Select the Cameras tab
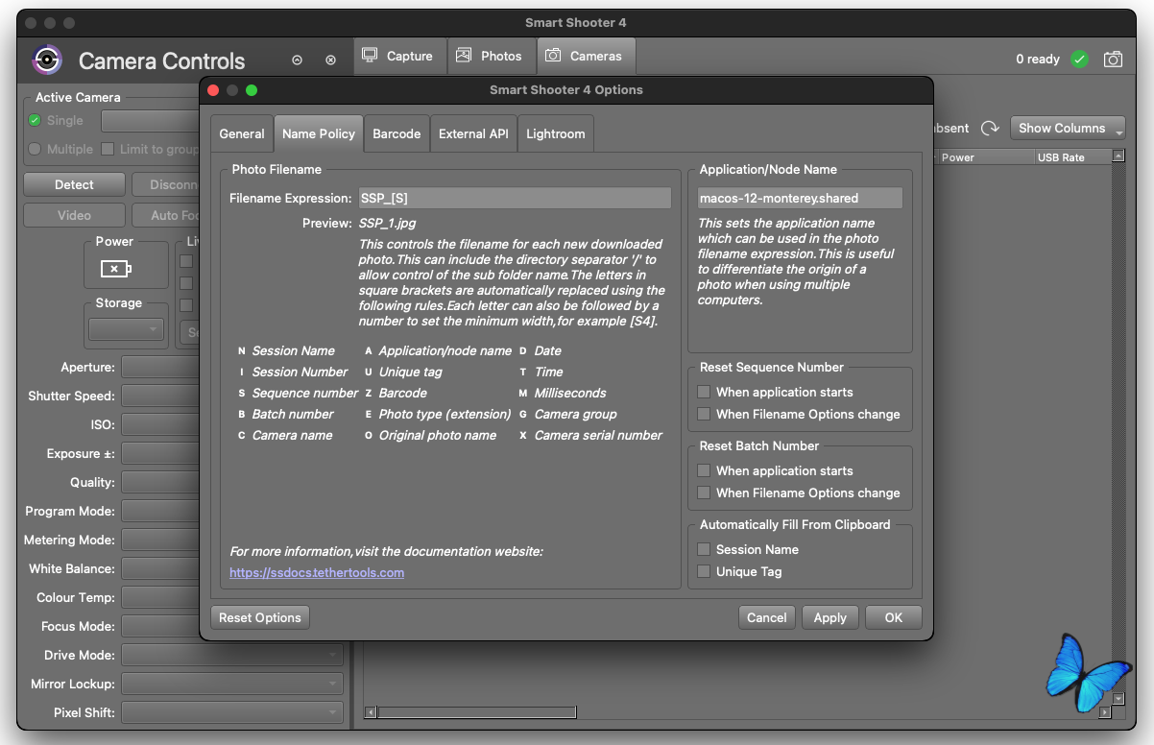This screenshot has height=745, width=1154. (586, 56)
